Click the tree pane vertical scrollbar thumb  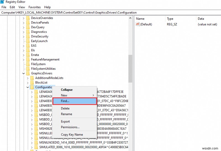click(130, 69)
